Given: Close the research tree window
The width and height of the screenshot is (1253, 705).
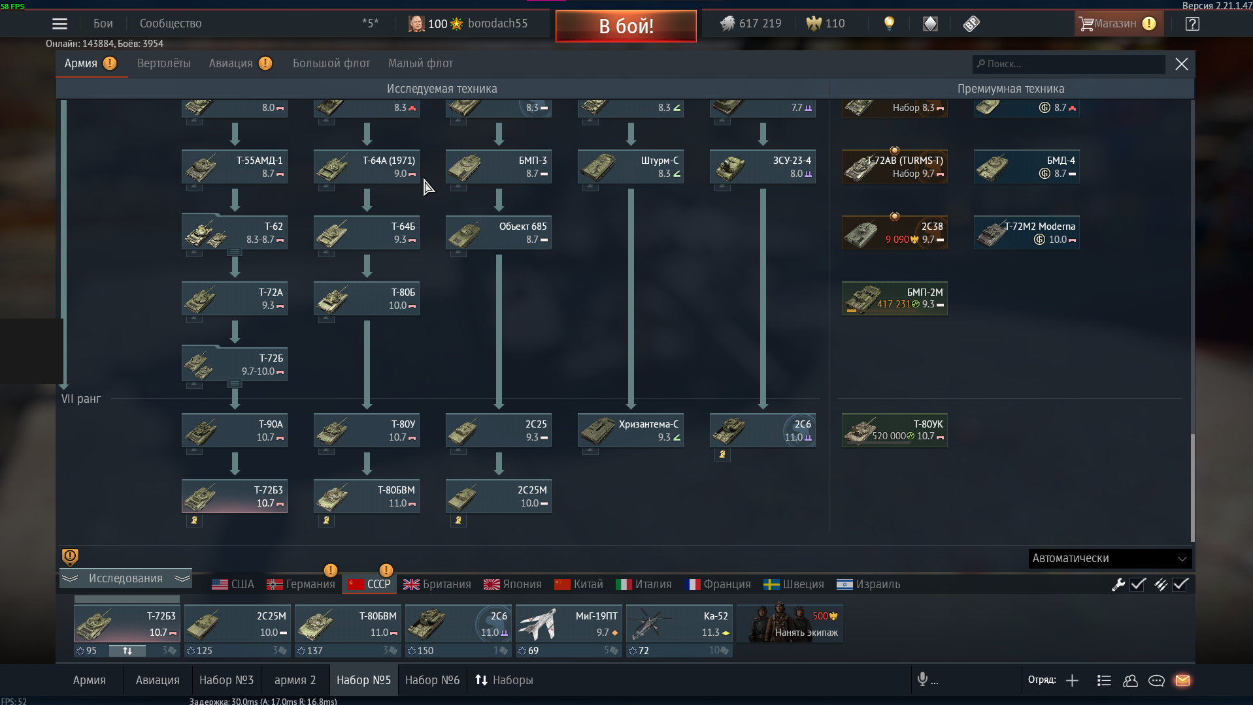Looking at the screenshot, I should (1182, 64).
